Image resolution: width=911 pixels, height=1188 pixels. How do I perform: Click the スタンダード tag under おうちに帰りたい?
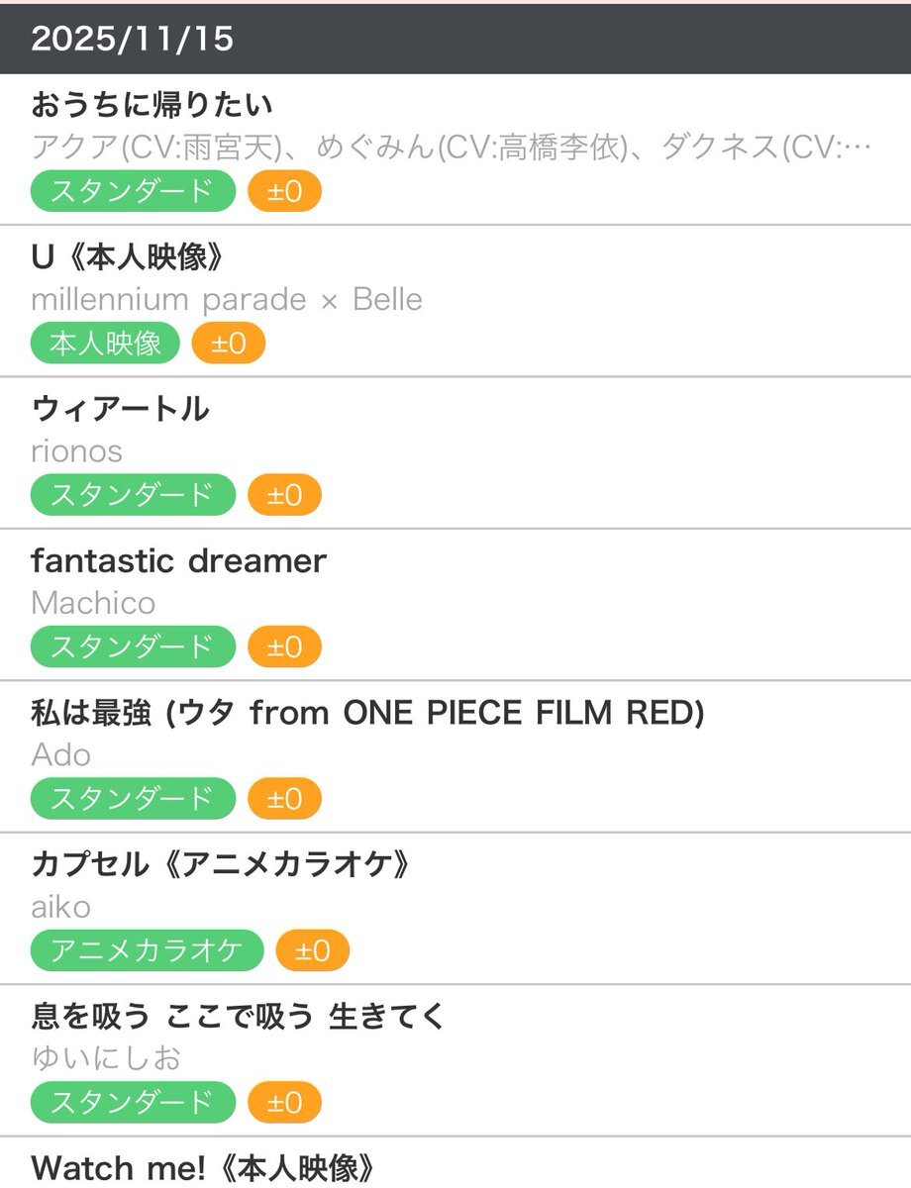coord(133,191)
